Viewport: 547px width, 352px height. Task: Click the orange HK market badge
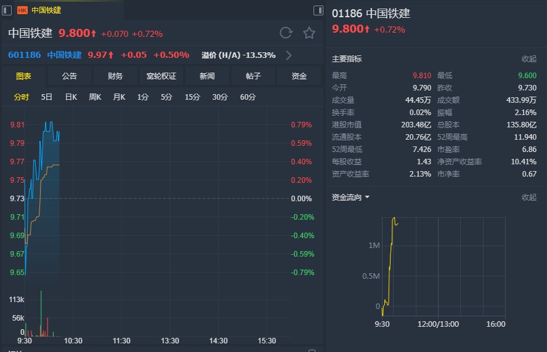22,10
